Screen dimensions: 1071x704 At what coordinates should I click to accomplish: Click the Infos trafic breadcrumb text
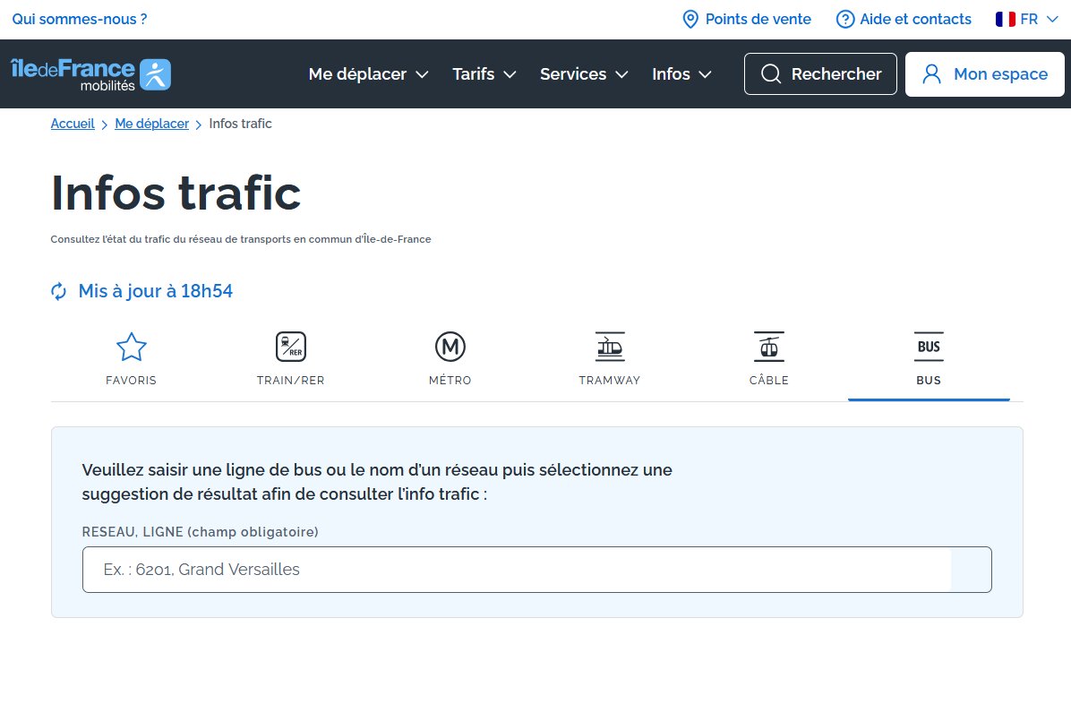(240, 124)
